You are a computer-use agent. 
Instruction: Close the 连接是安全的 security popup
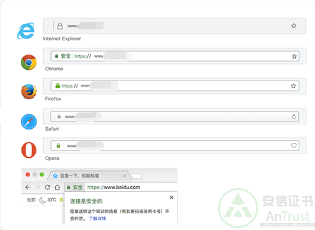point(171,198)
